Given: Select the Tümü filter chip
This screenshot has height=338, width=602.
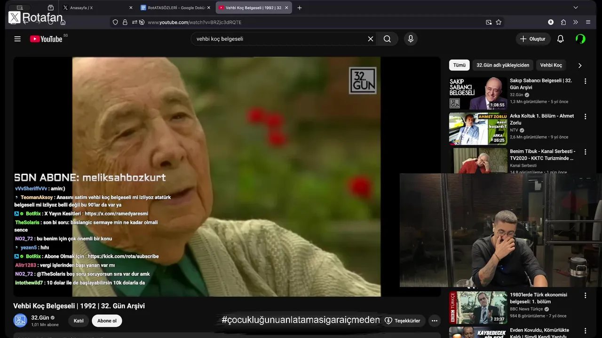Looking at the screenshot, I should 459,65.
